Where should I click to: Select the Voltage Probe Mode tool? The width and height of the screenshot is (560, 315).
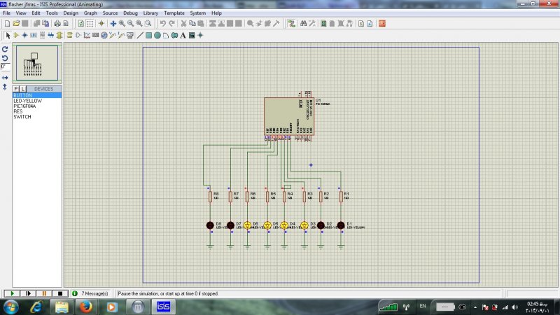(113, 36)
